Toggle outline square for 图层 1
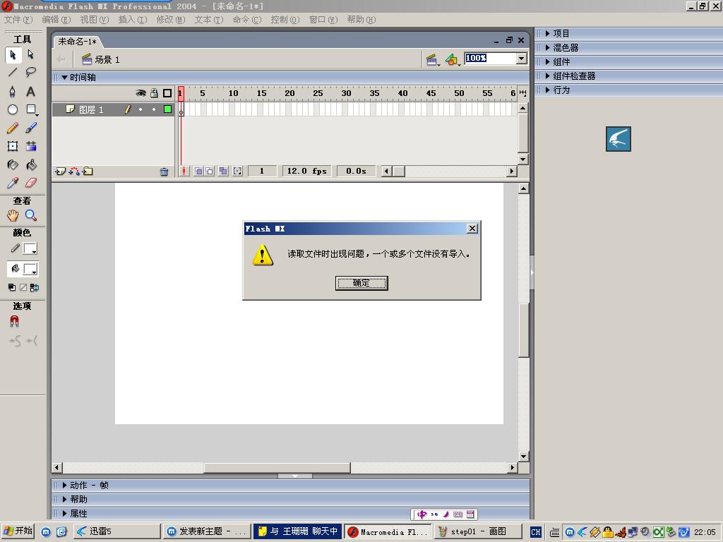 point(168,109)
